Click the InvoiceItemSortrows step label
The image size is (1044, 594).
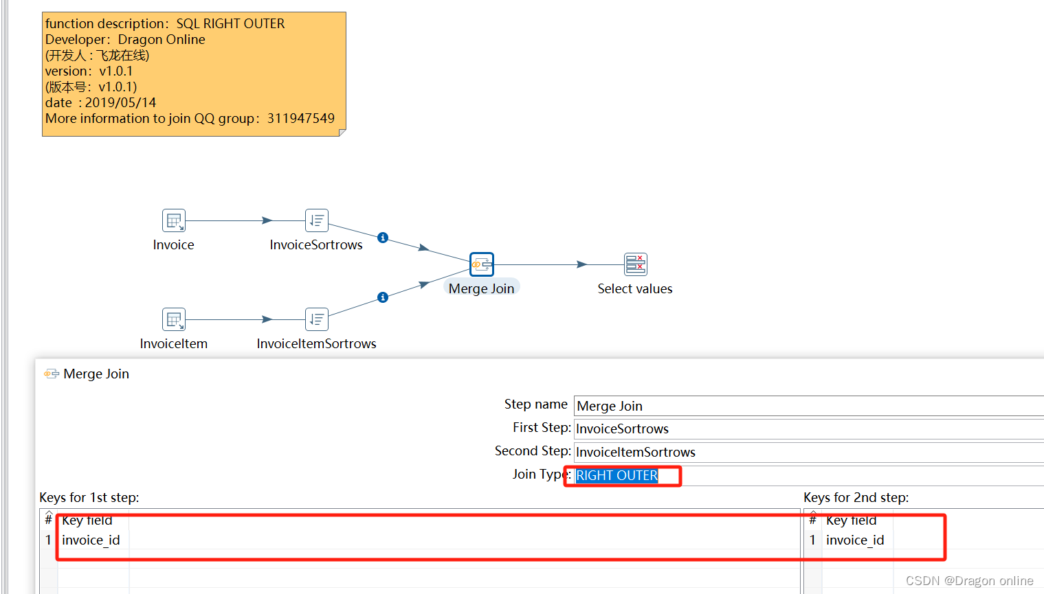[x=317, y=343]
